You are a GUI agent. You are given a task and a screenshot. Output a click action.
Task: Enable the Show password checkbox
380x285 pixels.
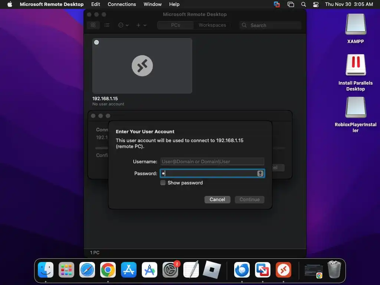click(x=163, y=183)
